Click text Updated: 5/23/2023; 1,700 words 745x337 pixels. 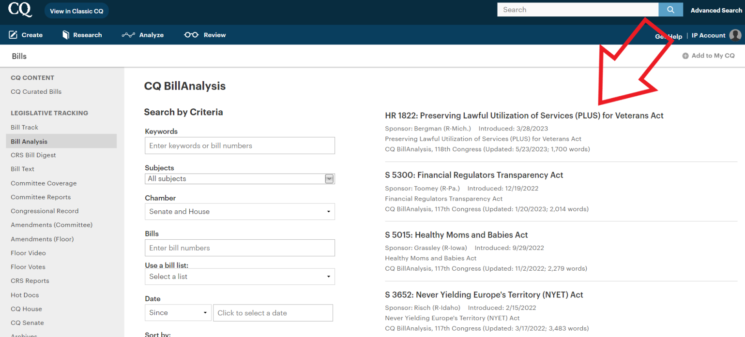[536, 149]
